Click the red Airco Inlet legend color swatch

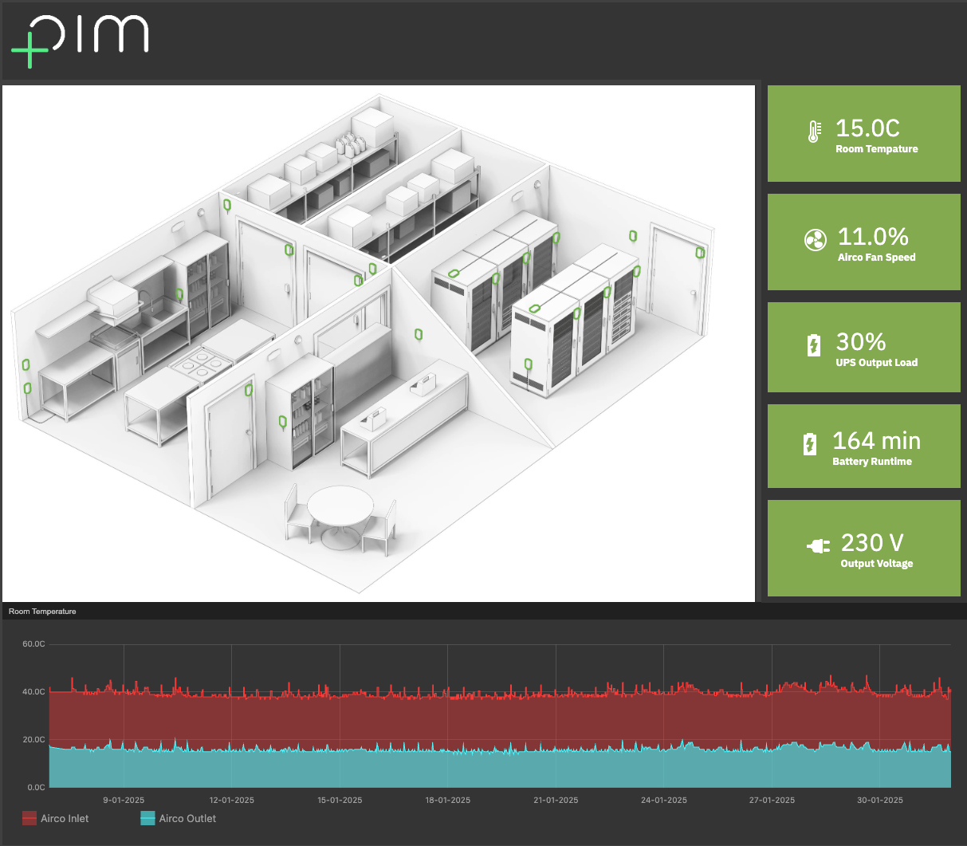pyautogui.click(x=29, y=818)
